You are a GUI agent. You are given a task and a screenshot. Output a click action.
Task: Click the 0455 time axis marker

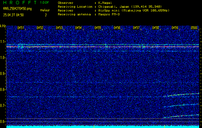[98, 28]
